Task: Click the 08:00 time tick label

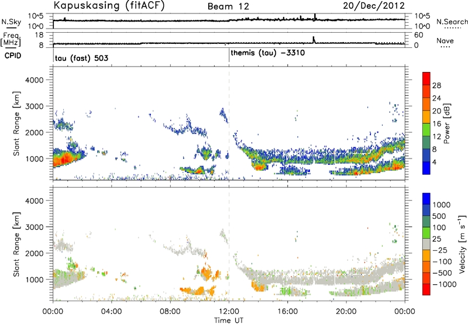Action: tap(170, 312)
